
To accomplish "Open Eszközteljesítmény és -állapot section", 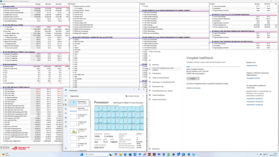I will tap(162, 91).
